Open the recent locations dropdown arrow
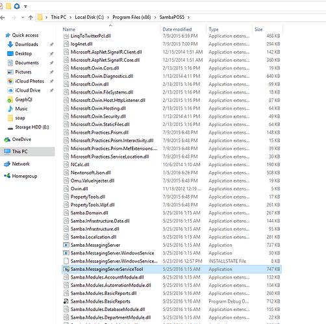 coord(23,18)
